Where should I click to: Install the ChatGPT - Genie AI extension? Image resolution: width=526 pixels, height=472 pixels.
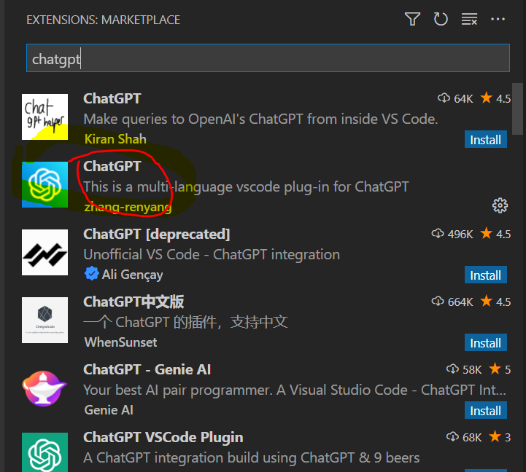point(485,410)
